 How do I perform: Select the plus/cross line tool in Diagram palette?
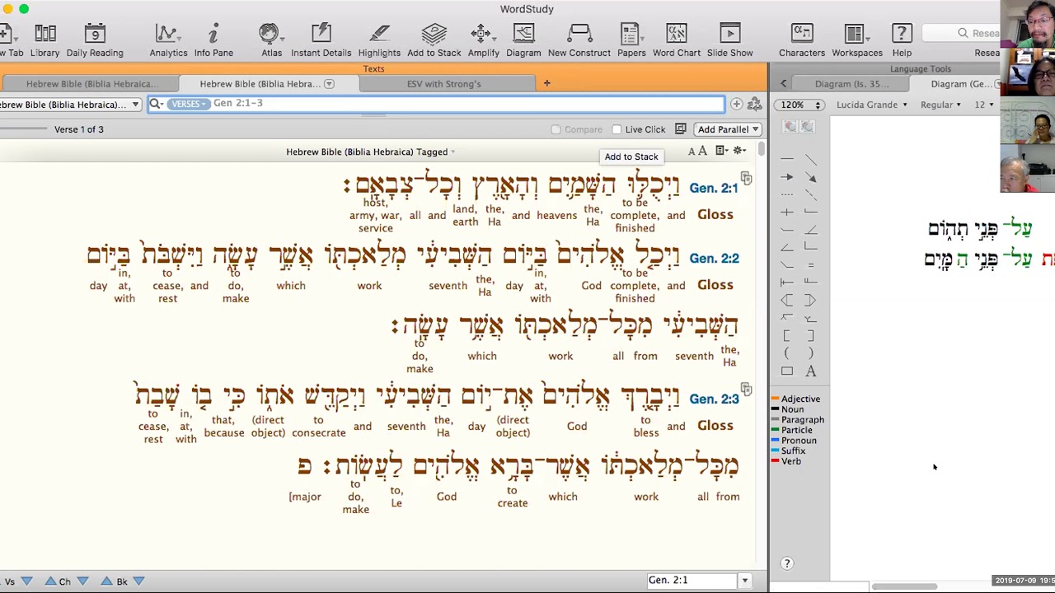pyautogui.click(x=787, y=212)
